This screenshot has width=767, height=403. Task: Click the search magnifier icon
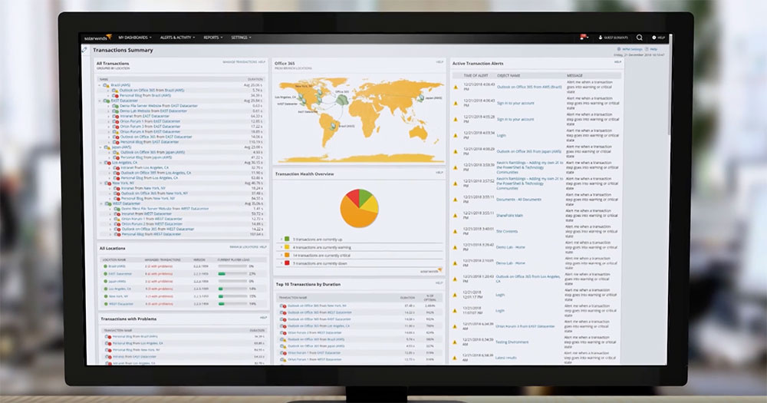click(x=640, y=38)
